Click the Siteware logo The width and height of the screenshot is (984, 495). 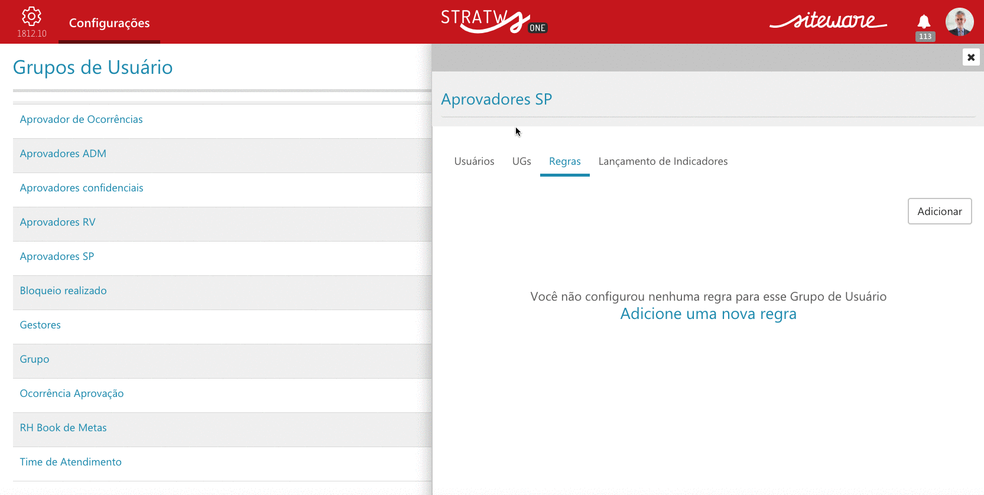point(828,21)
